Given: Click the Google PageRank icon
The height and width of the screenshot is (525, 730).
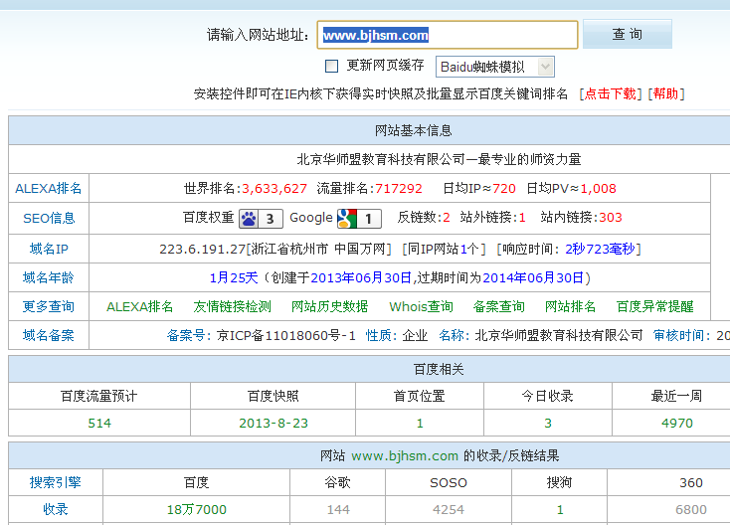Looking at the screenshot, I should (x=359, y=219).
